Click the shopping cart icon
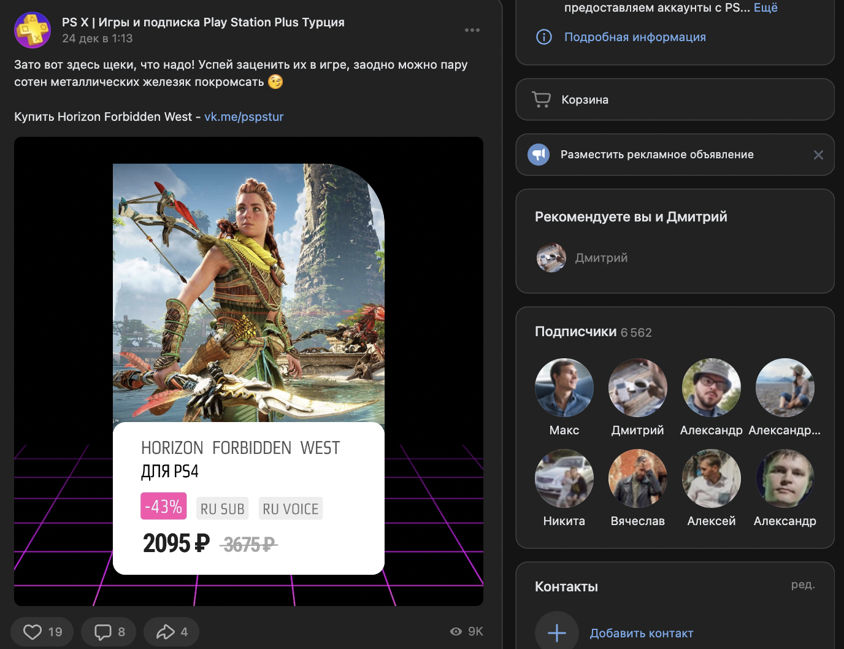Image resolution: width=844 pixels, height=649 pixels. tap(541, 99)
